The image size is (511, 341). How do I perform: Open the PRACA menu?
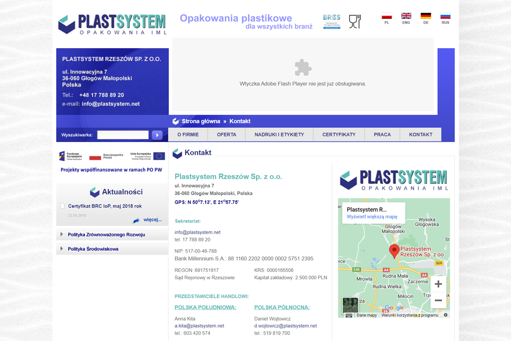pos(382,135)
